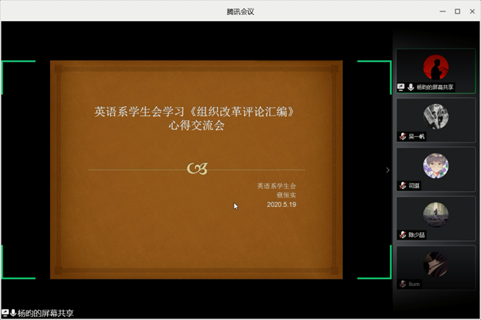Screen dimensions: 481x320
Task: Maximize the 腾讯会议 window
Action: pyautogui.click(x=457, y=11)
